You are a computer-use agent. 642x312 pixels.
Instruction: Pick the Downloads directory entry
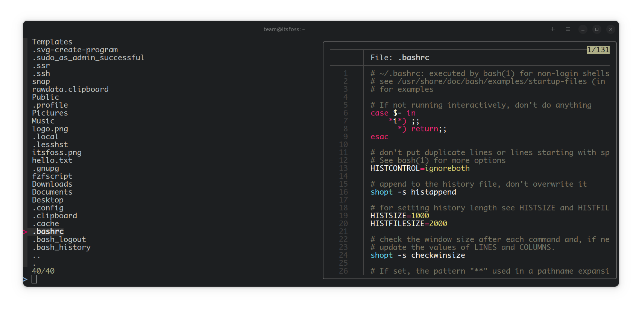point(52,184)
